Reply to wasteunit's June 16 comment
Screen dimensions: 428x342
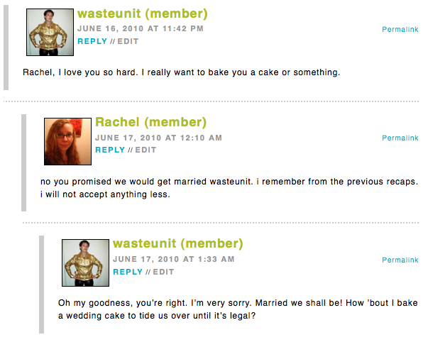pos(92,41)
